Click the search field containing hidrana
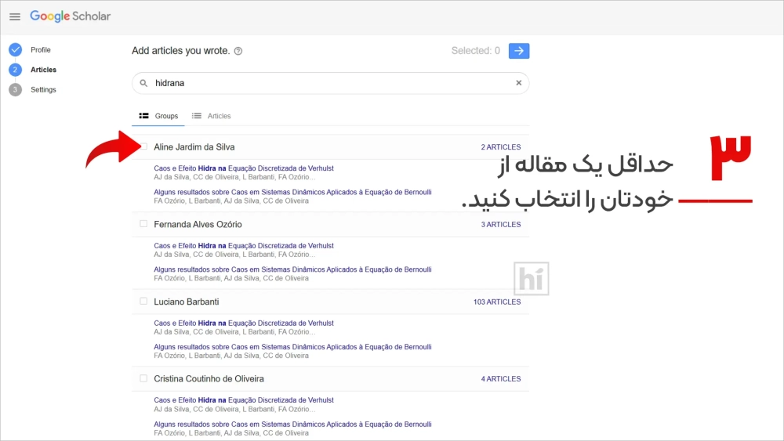784x441 pixels. click(331, 83)
